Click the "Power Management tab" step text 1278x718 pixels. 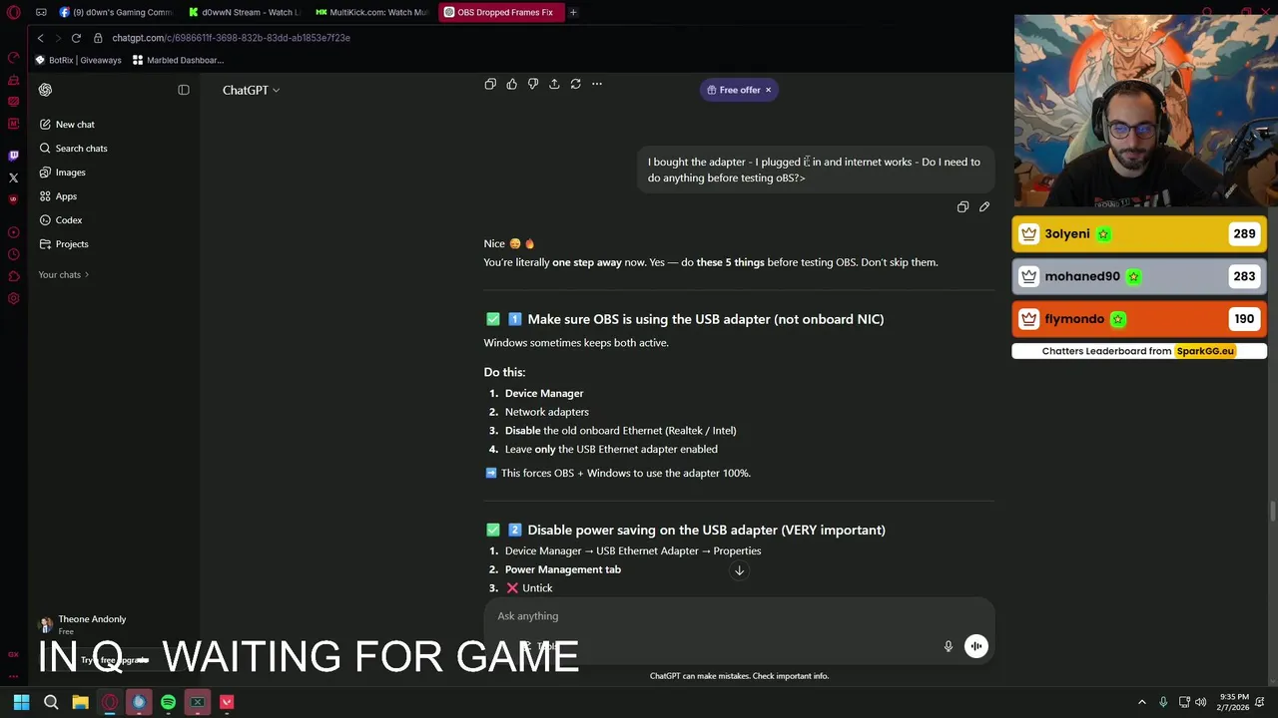[x=563, y=569]
